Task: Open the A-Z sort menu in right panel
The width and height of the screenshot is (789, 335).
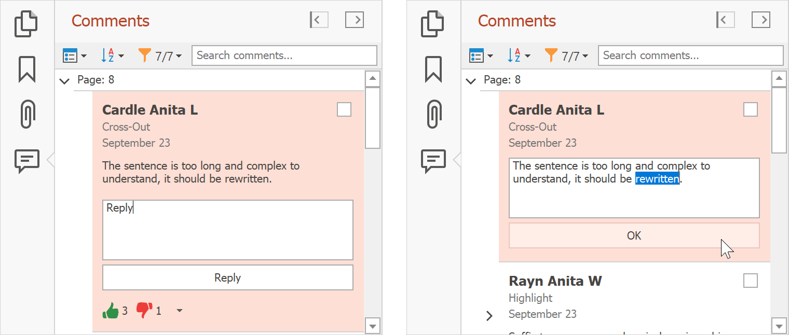Action: click(x=519, y=56)
